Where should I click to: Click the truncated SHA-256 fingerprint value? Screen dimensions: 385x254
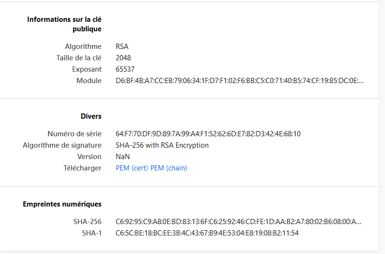[x=238, y=222]
